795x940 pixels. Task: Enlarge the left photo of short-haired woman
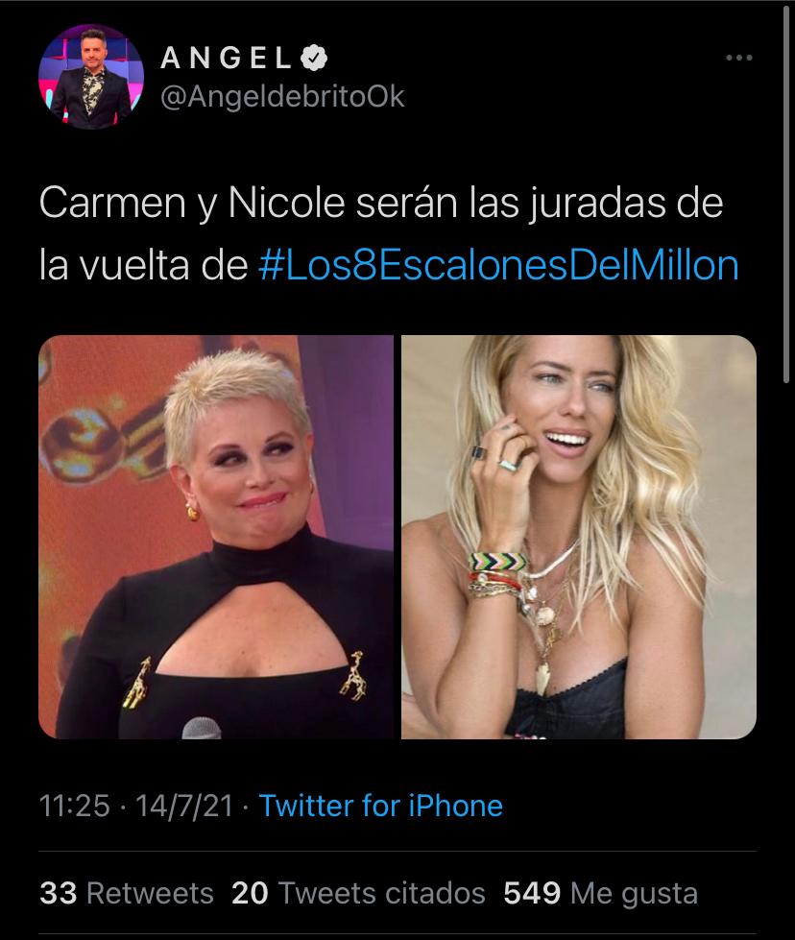tap(216, 537)
